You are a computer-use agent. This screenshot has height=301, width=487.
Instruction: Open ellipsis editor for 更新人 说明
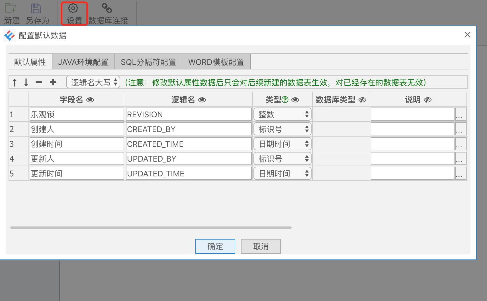(461, 159)
